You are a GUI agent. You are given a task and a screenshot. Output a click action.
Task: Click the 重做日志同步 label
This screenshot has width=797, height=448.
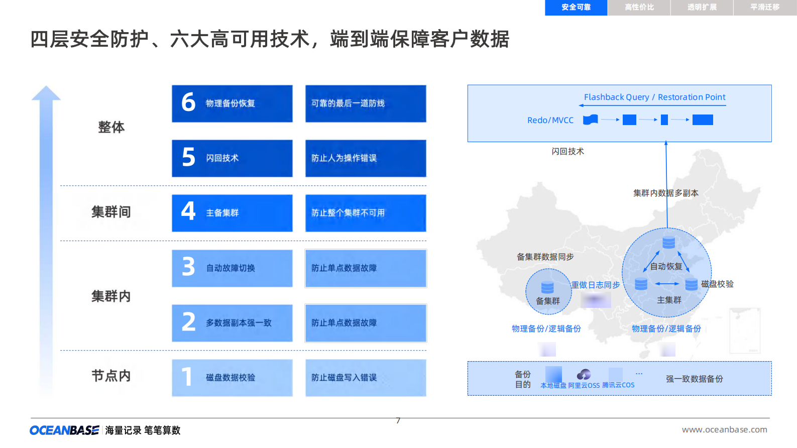596,285
